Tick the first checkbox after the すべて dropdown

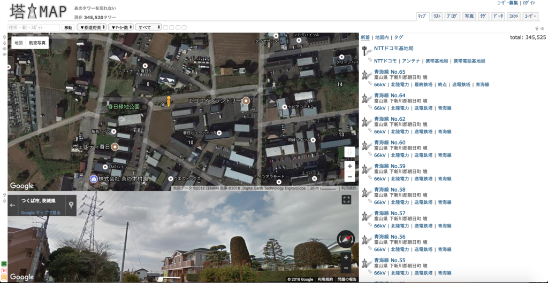coord(166,28)
